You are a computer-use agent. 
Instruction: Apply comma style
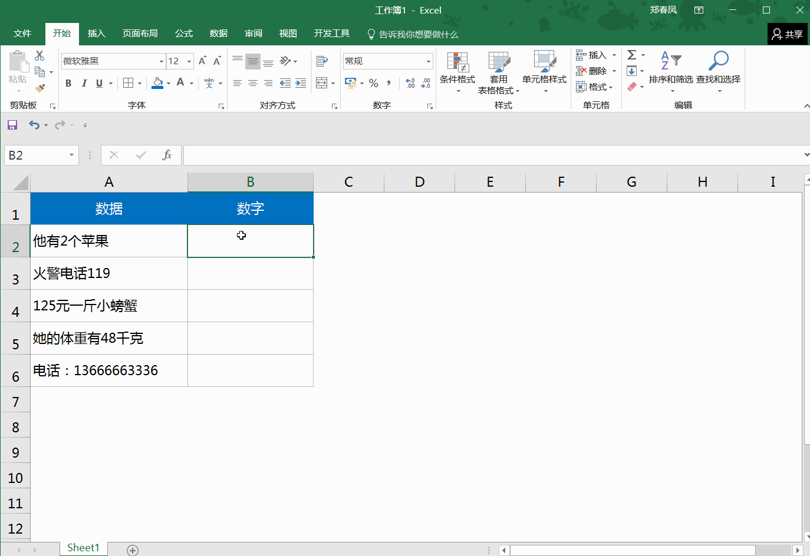tap(389, 83)
